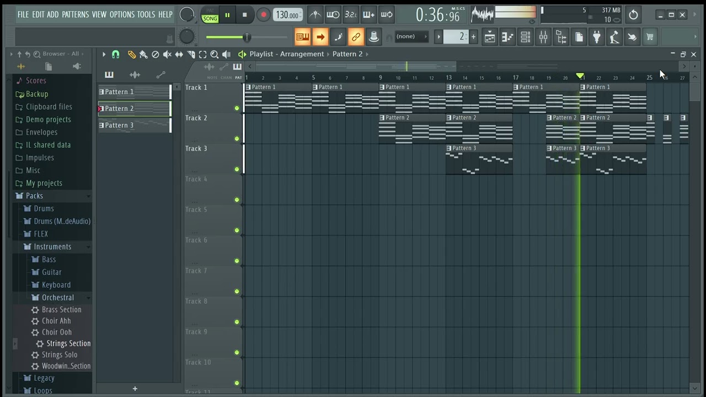The image size is (706, 397).
Task: Toggle the playlist snap magnet icon
Action: [115, 54]
